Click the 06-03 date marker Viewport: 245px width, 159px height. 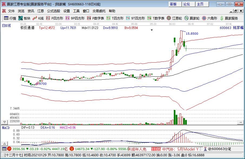click(x=172, y=24)
